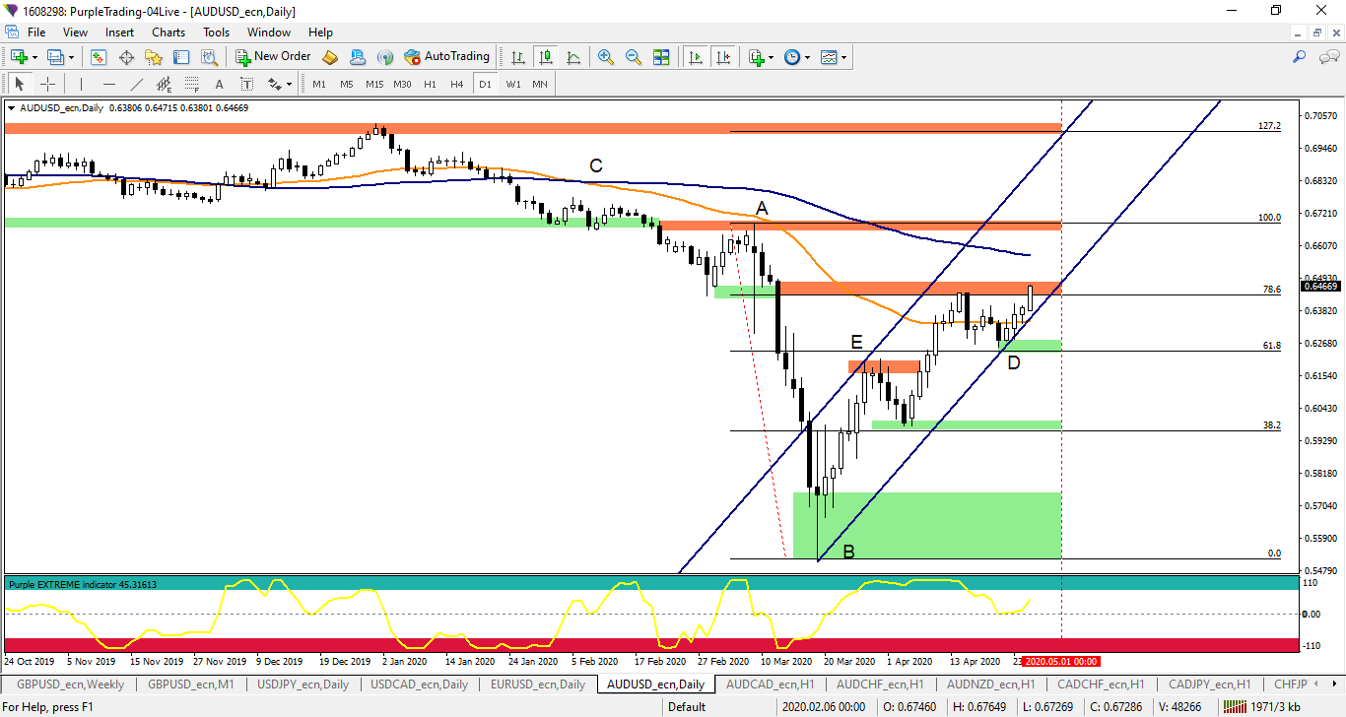Select the candlestick chart style icon
1346x717 pixels.
pos(545,57)
